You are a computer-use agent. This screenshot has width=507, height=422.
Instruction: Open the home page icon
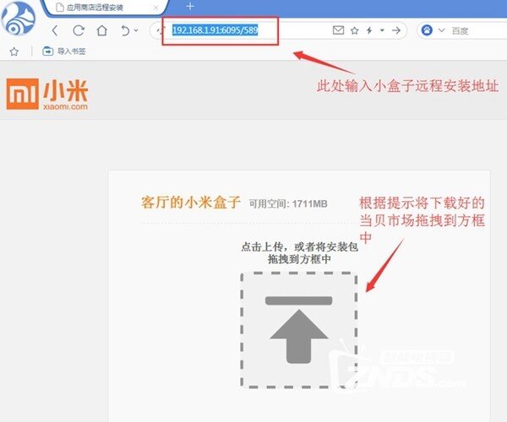click(102, 30)
